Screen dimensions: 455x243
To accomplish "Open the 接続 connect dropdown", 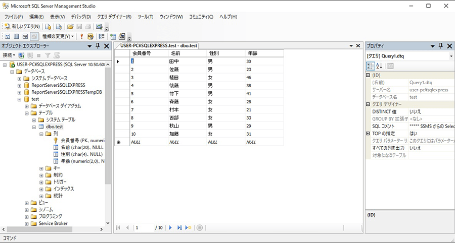I will pyautogui.click(x=9, y=55).
